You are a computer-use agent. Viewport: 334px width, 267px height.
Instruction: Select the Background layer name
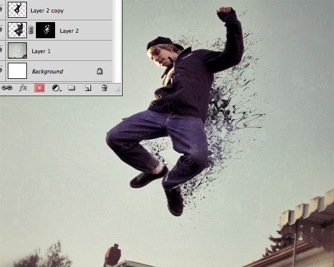[47, 72]
